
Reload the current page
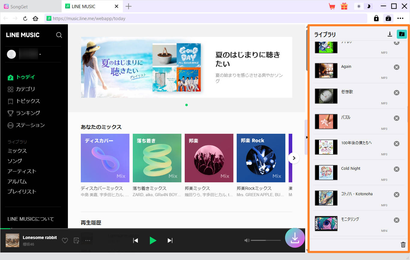[x=25, y=18]
